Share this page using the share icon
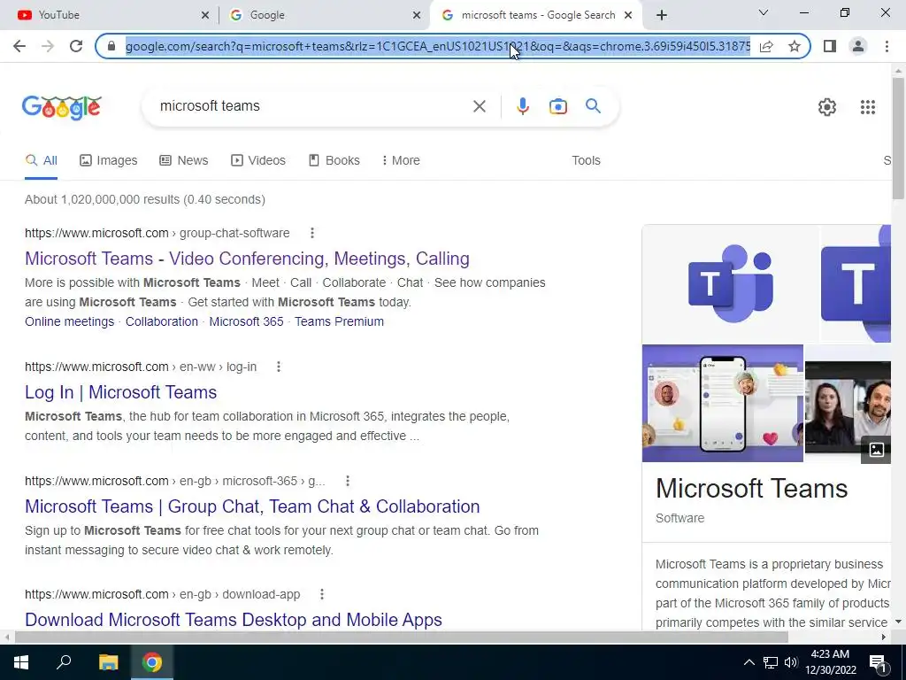Viewport: 906px width, 680px height. (766, 46)
